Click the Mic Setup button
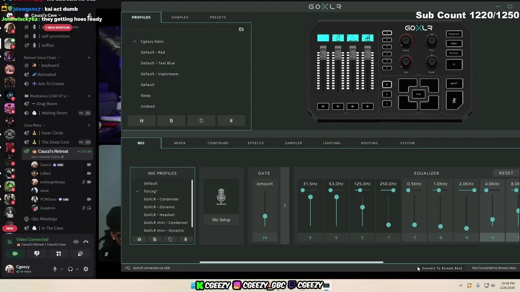The height and width of the screenshot is (292, 520). coord(221,220)
